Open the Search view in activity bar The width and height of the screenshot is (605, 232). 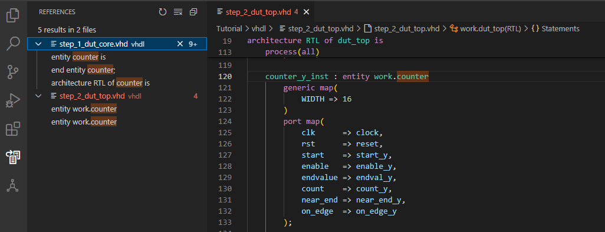pos(13,44)
